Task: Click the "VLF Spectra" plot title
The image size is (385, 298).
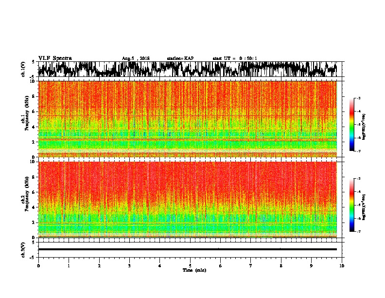Action: tap(55, 58)
